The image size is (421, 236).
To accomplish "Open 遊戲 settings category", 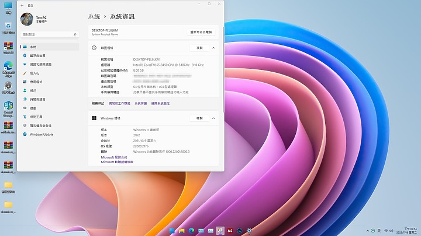I will tap(50, 108).
